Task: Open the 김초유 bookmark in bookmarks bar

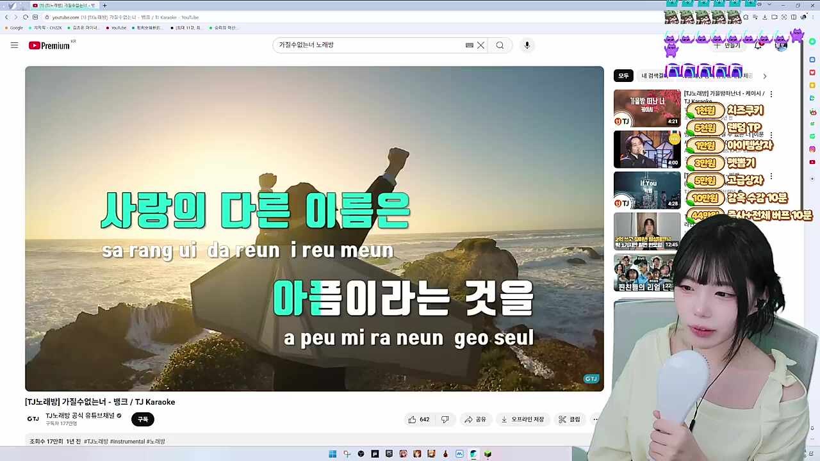Action: point(83,28)
